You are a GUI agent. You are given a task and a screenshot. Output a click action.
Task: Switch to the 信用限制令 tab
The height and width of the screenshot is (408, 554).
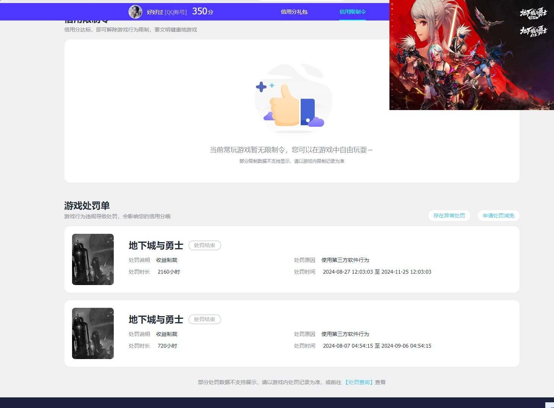tap(353, 12)
